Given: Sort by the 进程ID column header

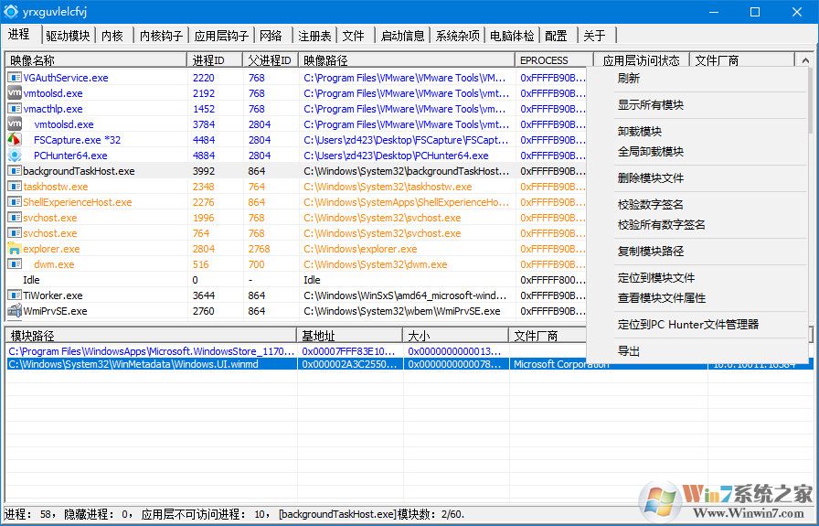Looking at the screenshot, I should tap(208, 60).
